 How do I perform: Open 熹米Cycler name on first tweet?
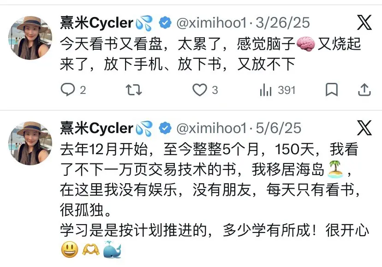click(97, 23)
